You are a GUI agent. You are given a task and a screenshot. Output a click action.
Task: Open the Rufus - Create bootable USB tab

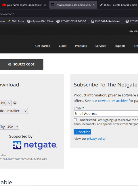[118, 5]
